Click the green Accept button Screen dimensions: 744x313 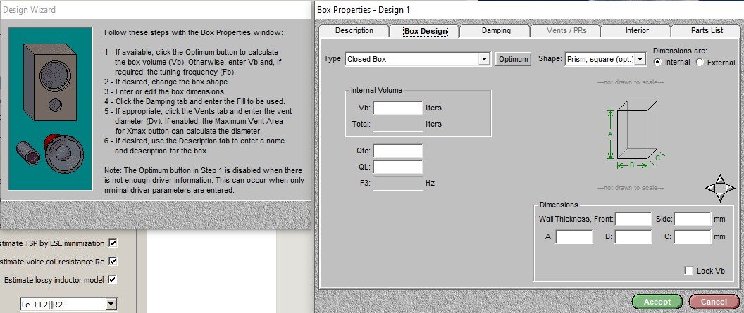point(657,302)
